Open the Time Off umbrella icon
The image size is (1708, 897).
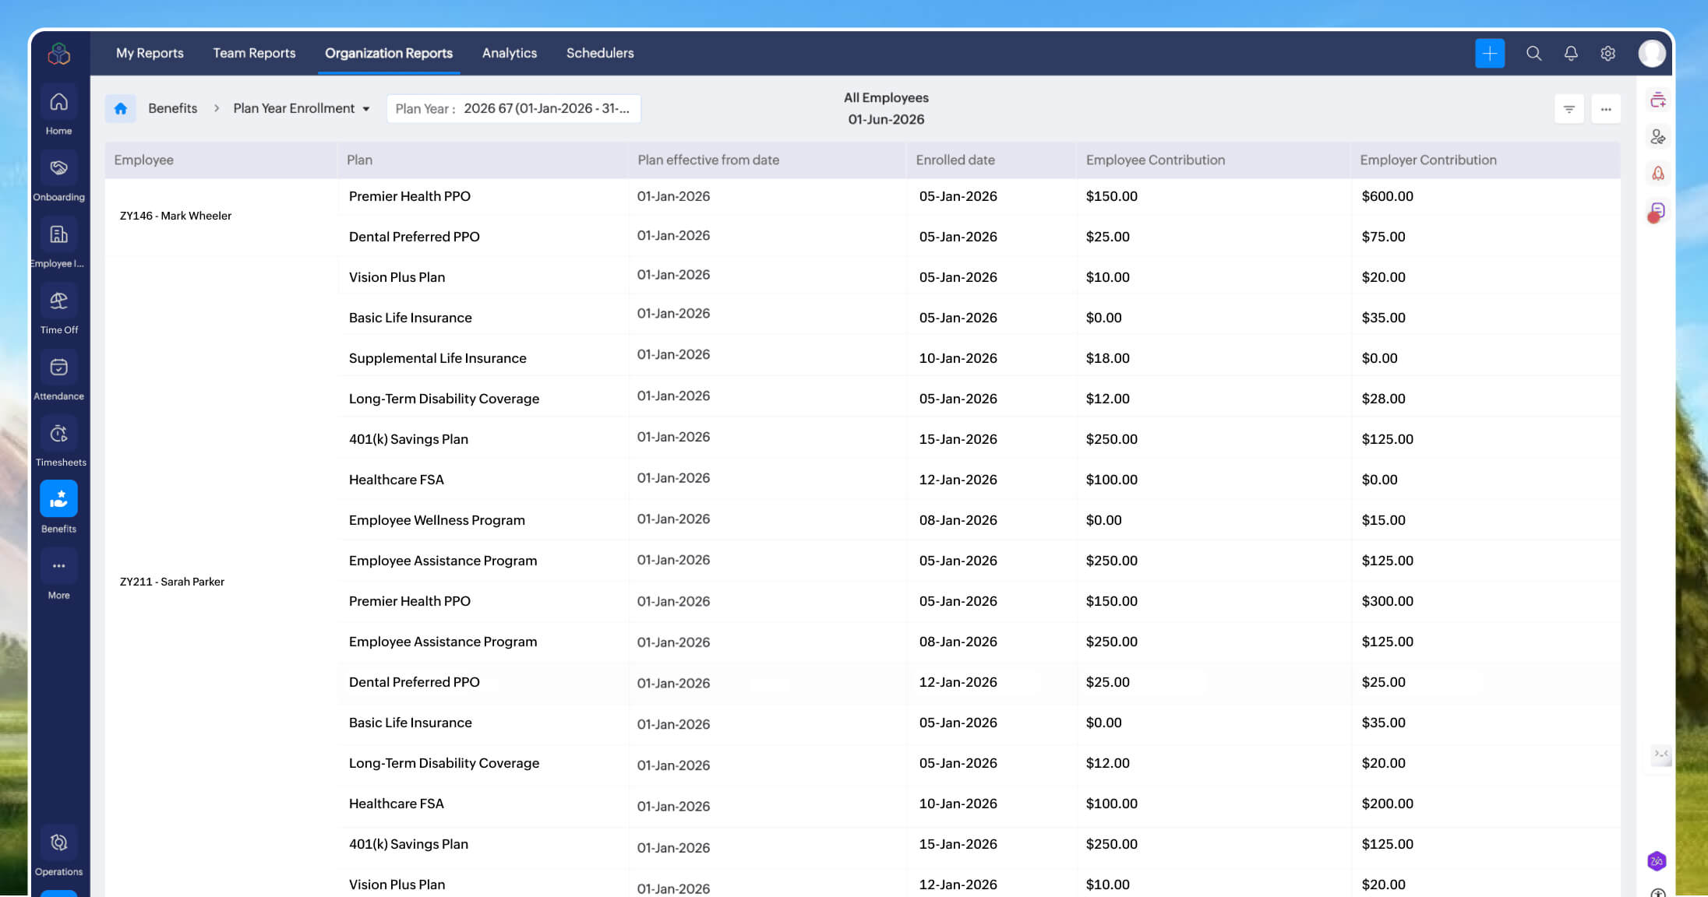tap(58, 301)
